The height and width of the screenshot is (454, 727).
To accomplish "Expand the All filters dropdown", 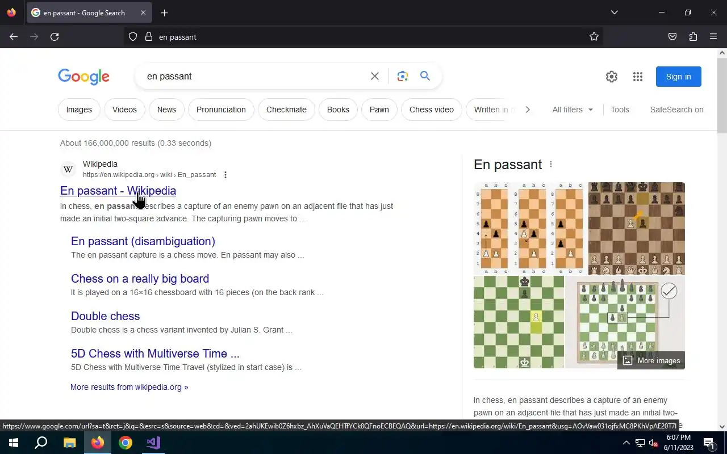I will coord(573,110).
